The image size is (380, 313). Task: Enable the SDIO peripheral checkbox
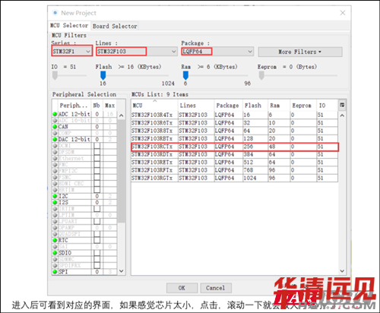97,253
